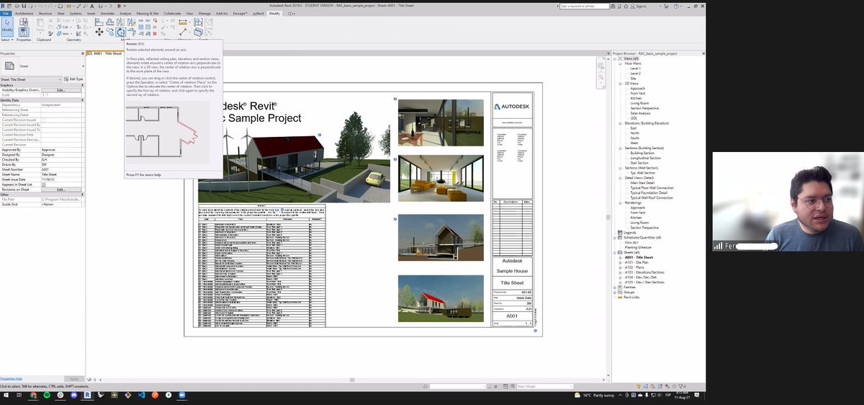Screen dimensions: 864x405
Task: Switch to the Manage ribbon tab
Action: coord(204,13)
